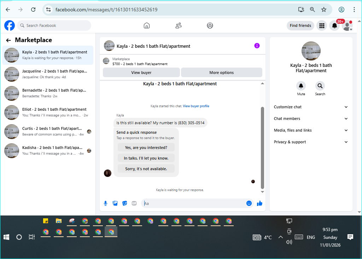Screen dimensions: 362x259
Task: Expand Media, files and links section
Action: [x=311, y=130]
